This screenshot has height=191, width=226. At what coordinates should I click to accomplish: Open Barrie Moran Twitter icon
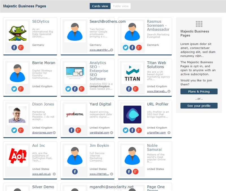point(14,89)
